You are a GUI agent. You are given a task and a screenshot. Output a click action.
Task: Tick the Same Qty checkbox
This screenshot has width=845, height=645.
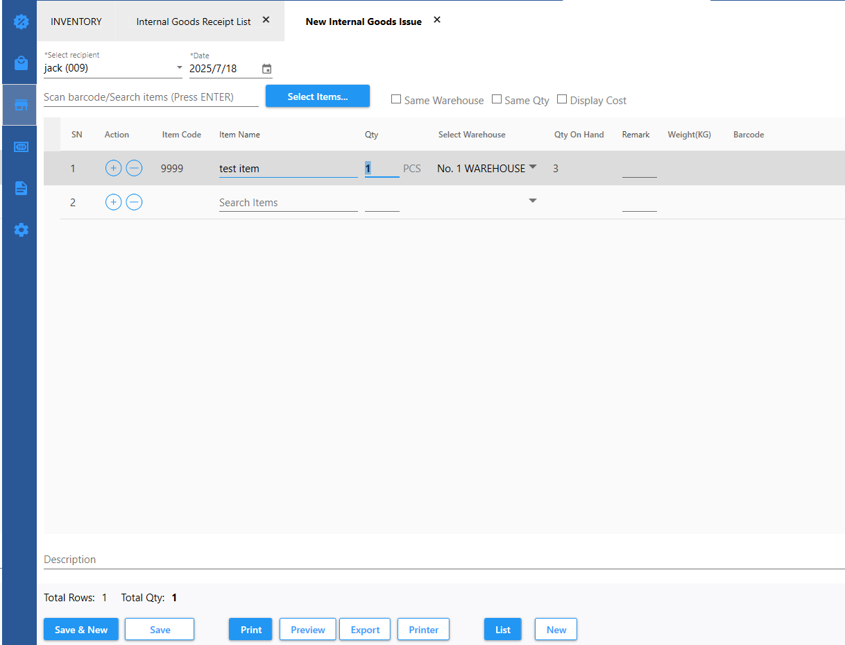tap(497, 99)
